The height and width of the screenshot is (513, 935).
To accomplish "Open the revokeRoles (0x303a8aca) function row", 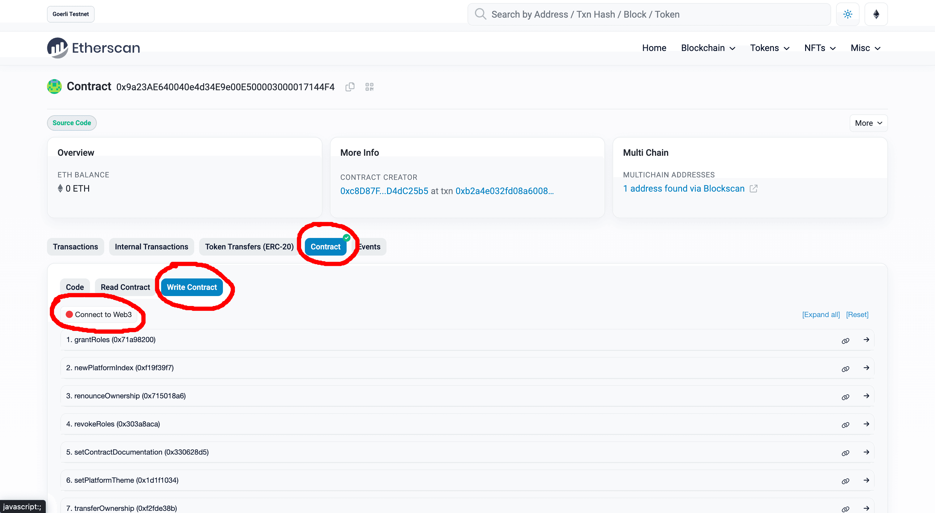I will [x=467, y=424].
